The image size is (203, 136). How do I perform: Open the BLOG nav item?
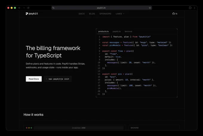point(92,14)
